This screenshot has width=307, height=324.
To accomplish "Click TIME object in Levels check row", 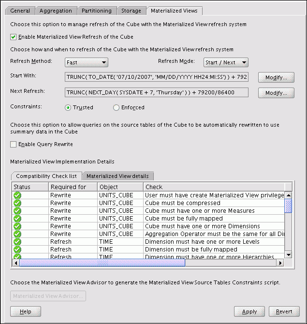I will [x=106, y=242].
